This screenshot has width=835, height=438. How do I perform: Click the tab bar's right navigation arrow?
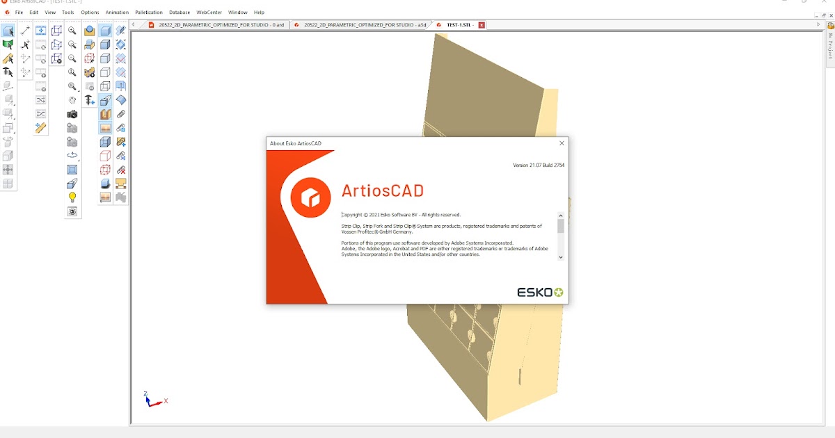[x=820, y=24]
